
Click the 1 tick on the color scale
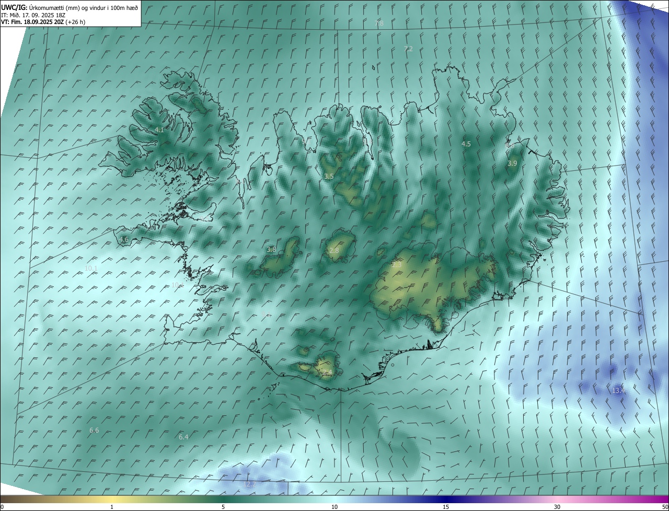(x=112, y=507)
